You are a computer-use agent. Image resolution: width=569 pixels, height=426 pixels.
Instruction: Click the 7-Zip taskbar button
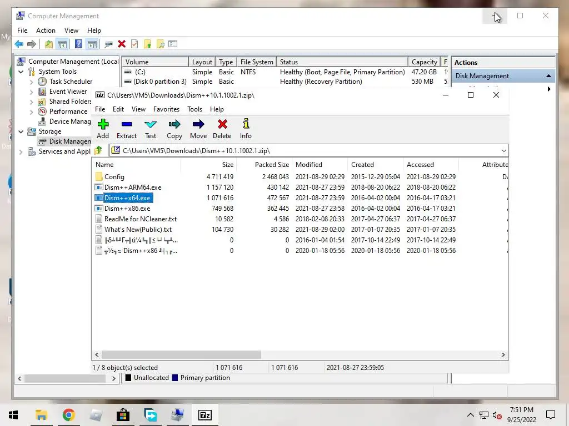pos(205,415)
